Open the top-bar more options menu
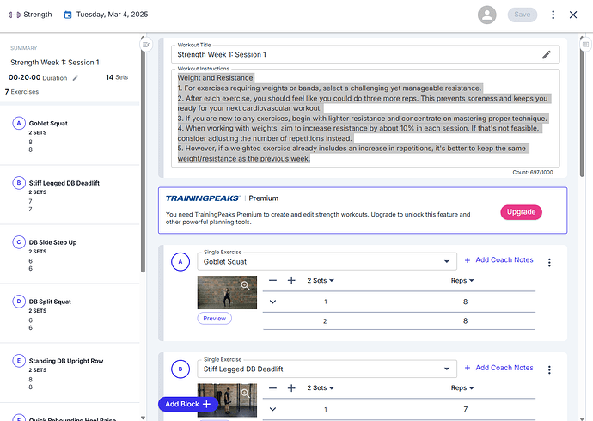 tap(553, 15)
